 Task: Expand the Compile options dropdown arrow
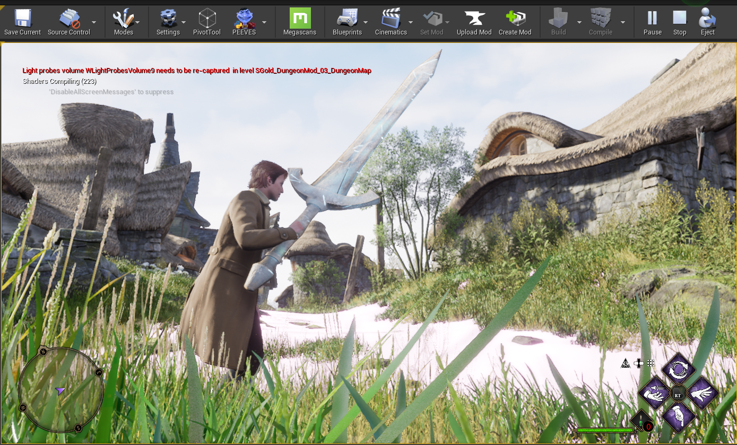[x=623, y=22]
